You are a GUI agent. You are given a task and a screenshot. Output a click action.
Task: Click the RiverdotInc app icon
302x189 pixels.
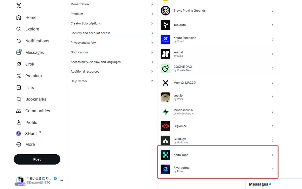(166, 169)
